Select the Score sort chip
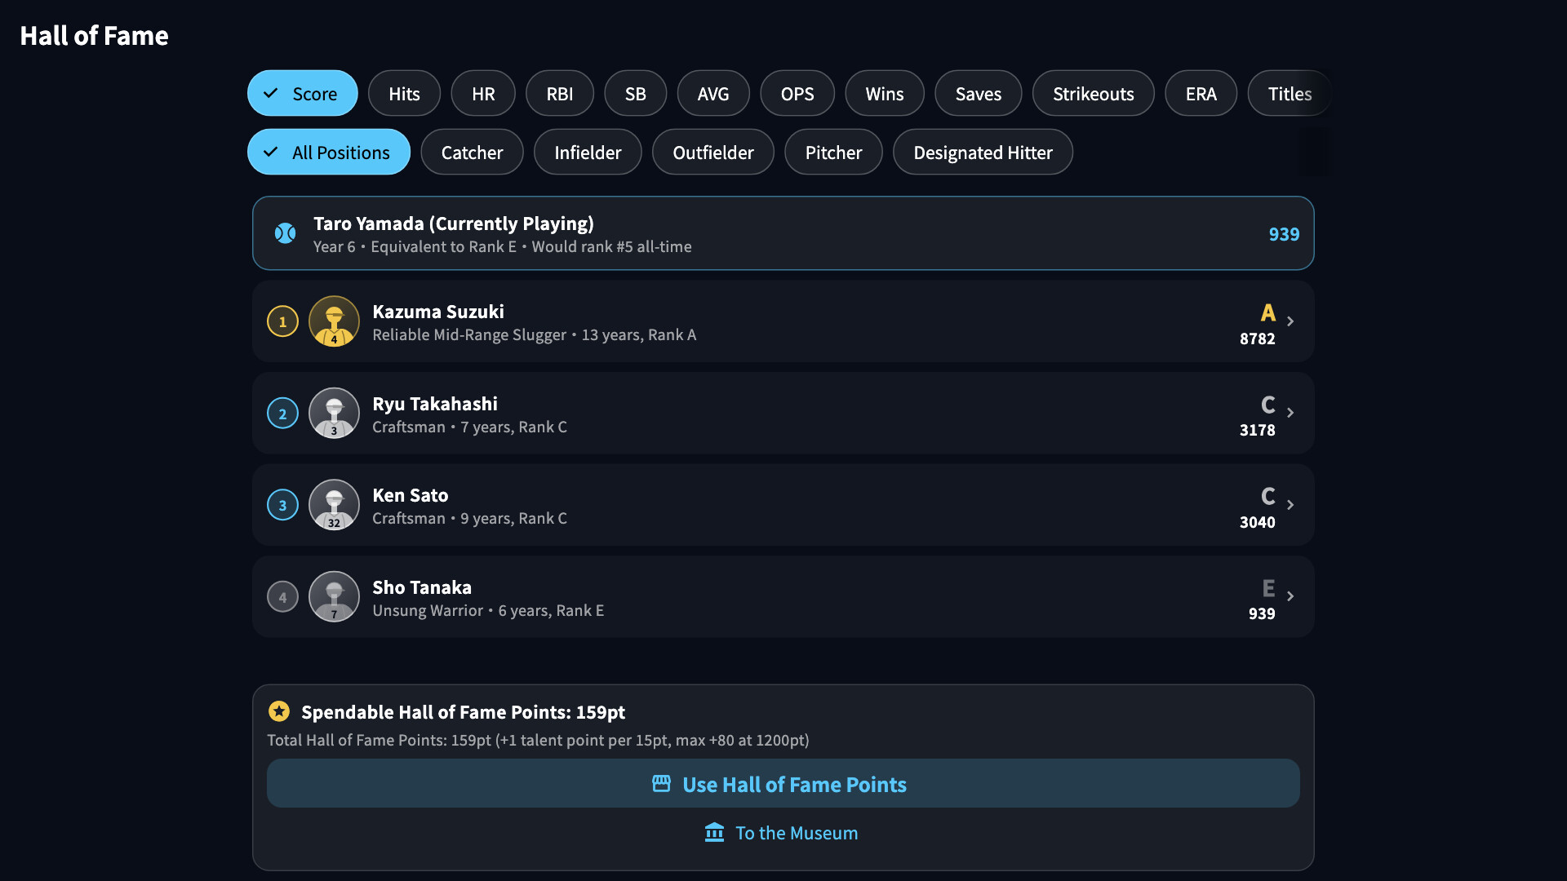This screenshot has width=1567, height=881. (x=303, y=94)
